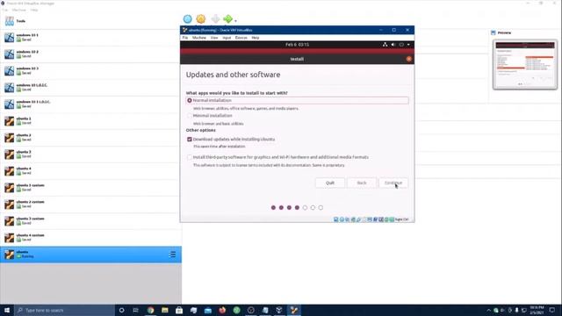Open the list menu icon on the running ubuntu row

(x=172, y=255)
